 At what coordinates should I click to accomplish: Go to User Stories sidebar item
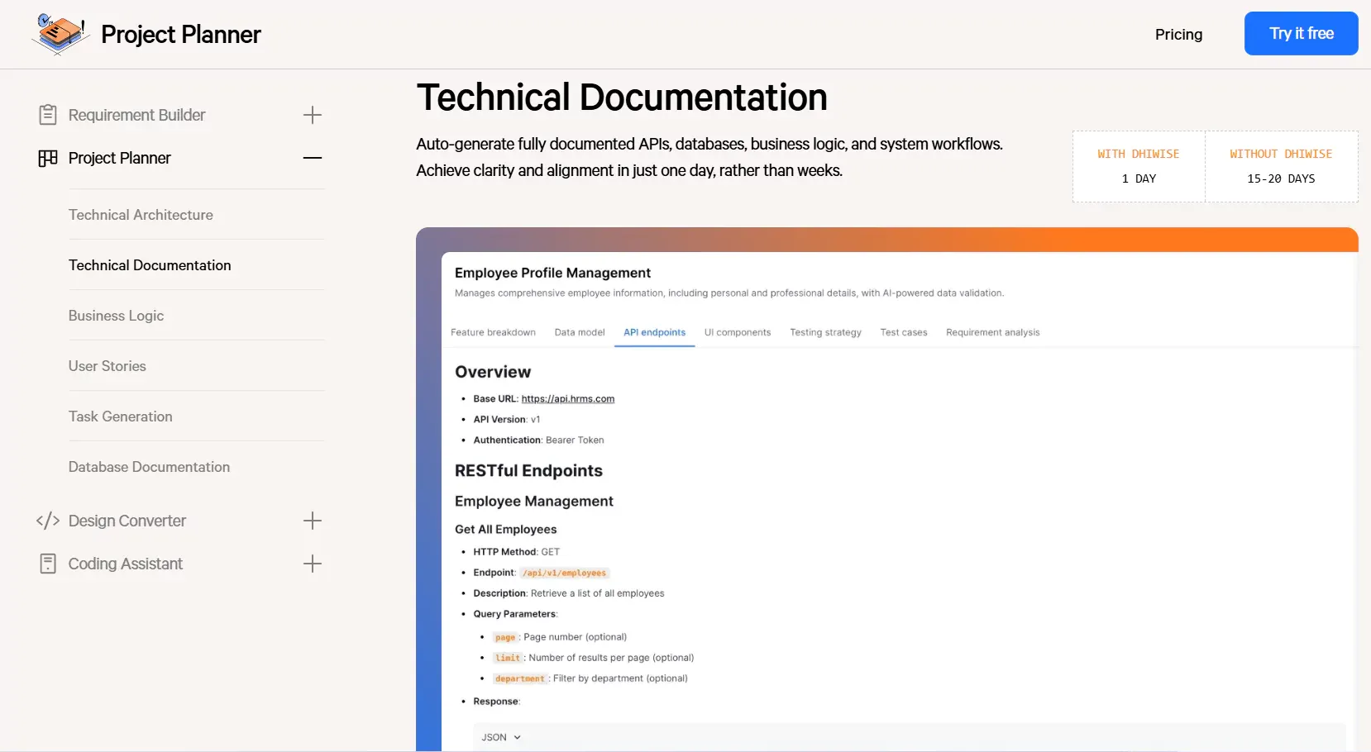click(107, 366)
